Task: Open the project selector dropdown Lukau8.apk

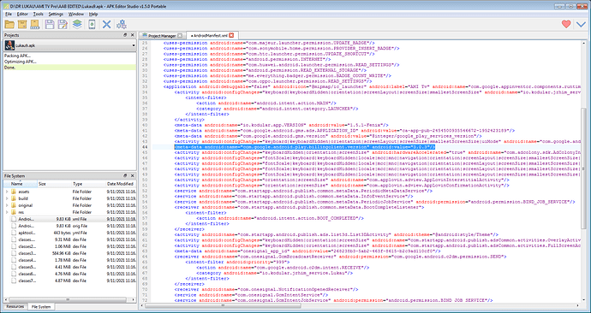Action: click(69, 45)
